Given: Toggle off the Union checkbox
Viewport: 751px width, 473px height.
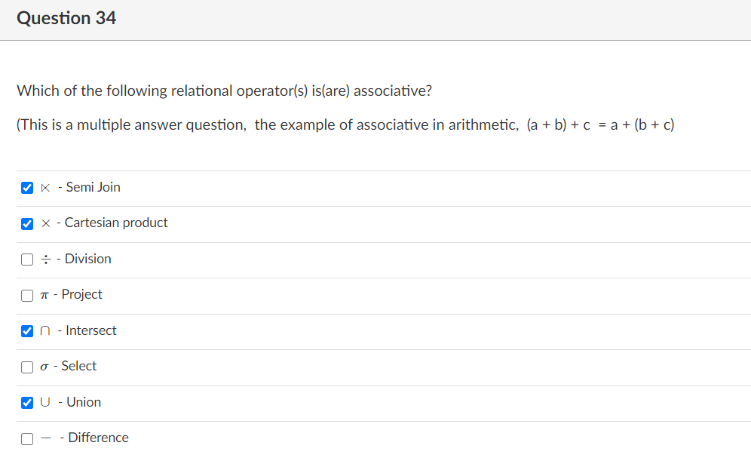Looking at the screenshot, I should [x=27, y=402].
